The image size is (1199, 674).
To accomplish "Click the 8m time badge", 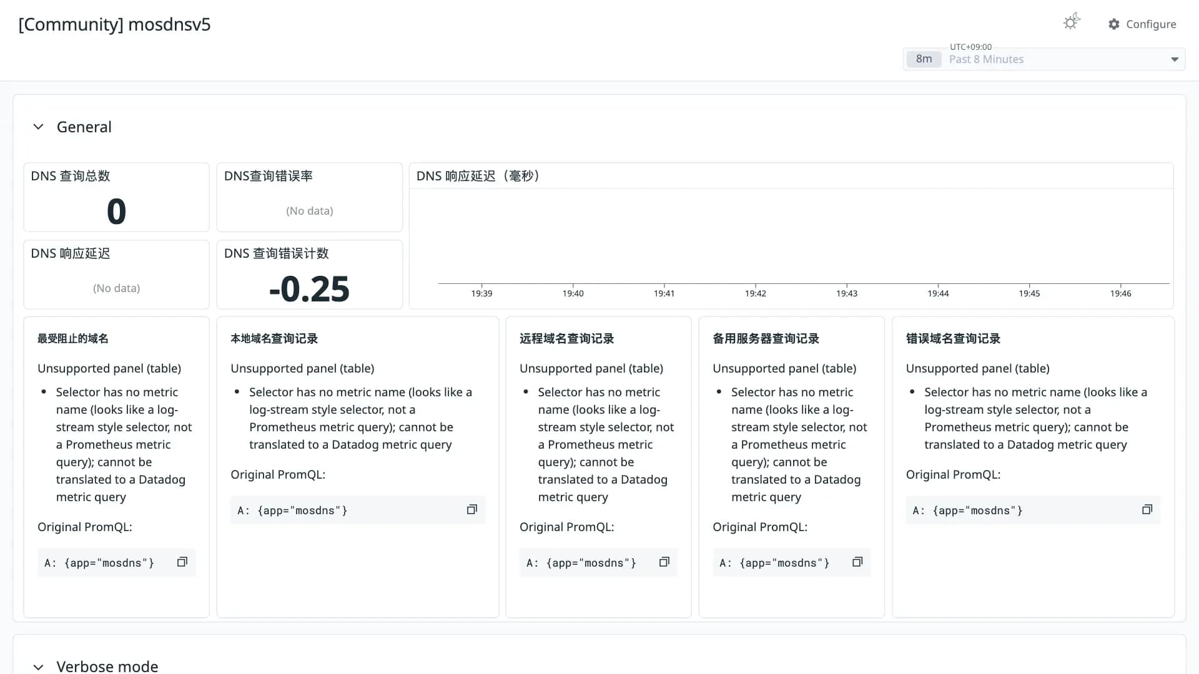I will [924, 59].
